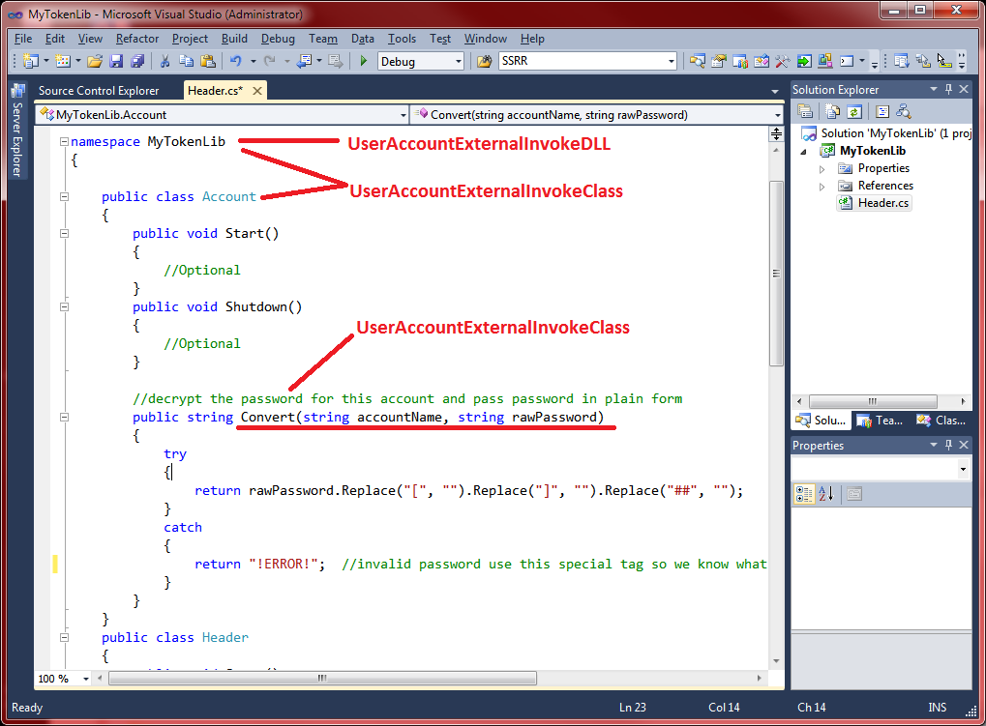Open the SSRR find combo box

pyautogui.click(x=671, y=62)
